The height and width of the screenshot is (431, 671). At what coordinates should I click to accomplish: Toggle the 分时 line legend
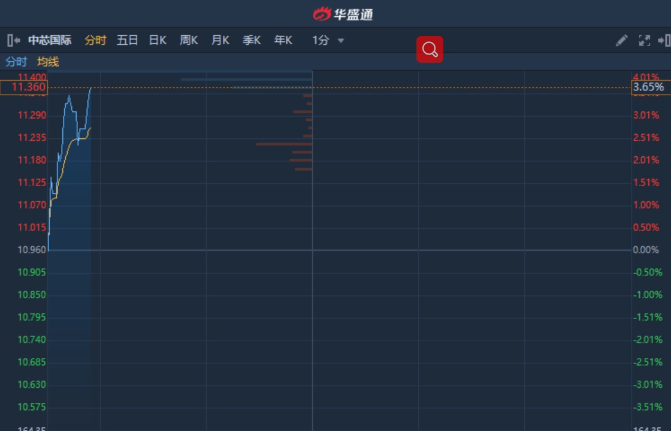pos(16,62)
